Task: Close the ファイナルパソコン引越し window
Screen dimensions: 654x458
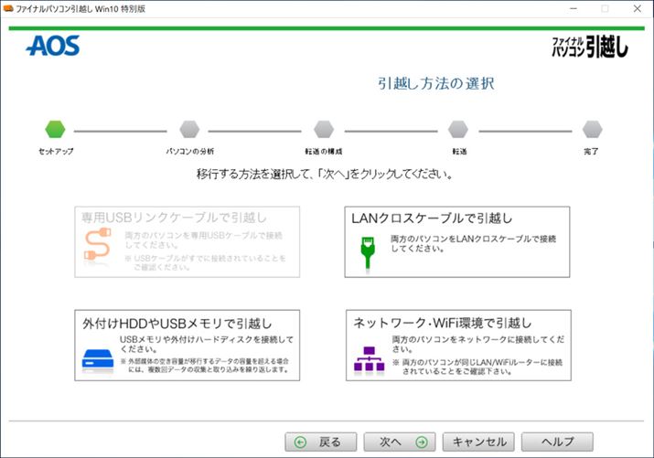Action: 638,8
